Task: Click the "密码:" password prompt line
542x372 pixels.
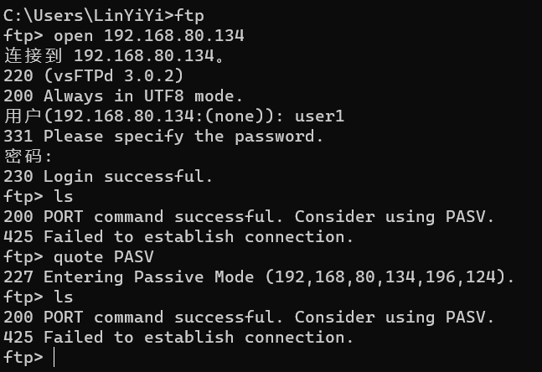Action: click(x=28, y=157)
